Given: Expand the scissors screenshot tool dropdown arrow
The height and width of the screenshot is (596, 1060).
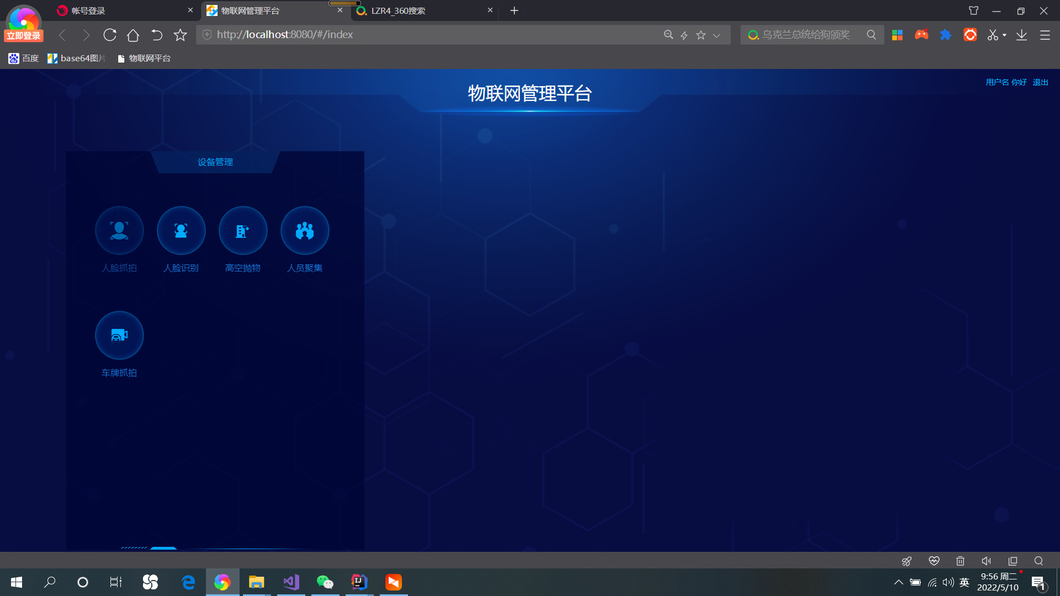Looking at the screenshot, I should [x=1004, y=35].
